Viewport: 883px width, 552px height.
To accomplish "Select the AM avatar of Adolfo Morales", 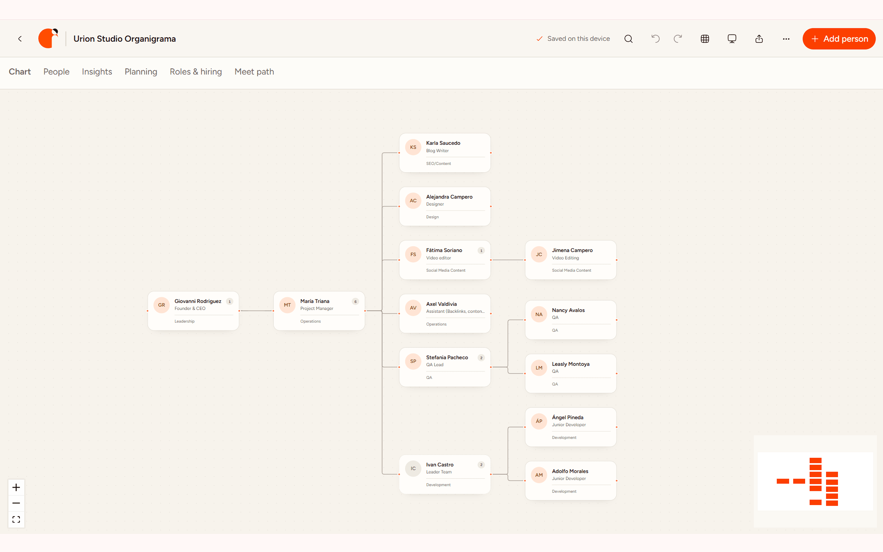I will 539,475.
